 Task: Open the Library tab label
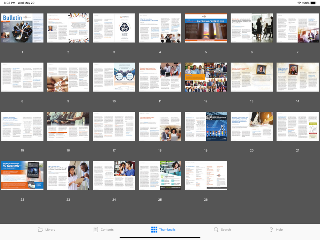(x=50, y=229)
